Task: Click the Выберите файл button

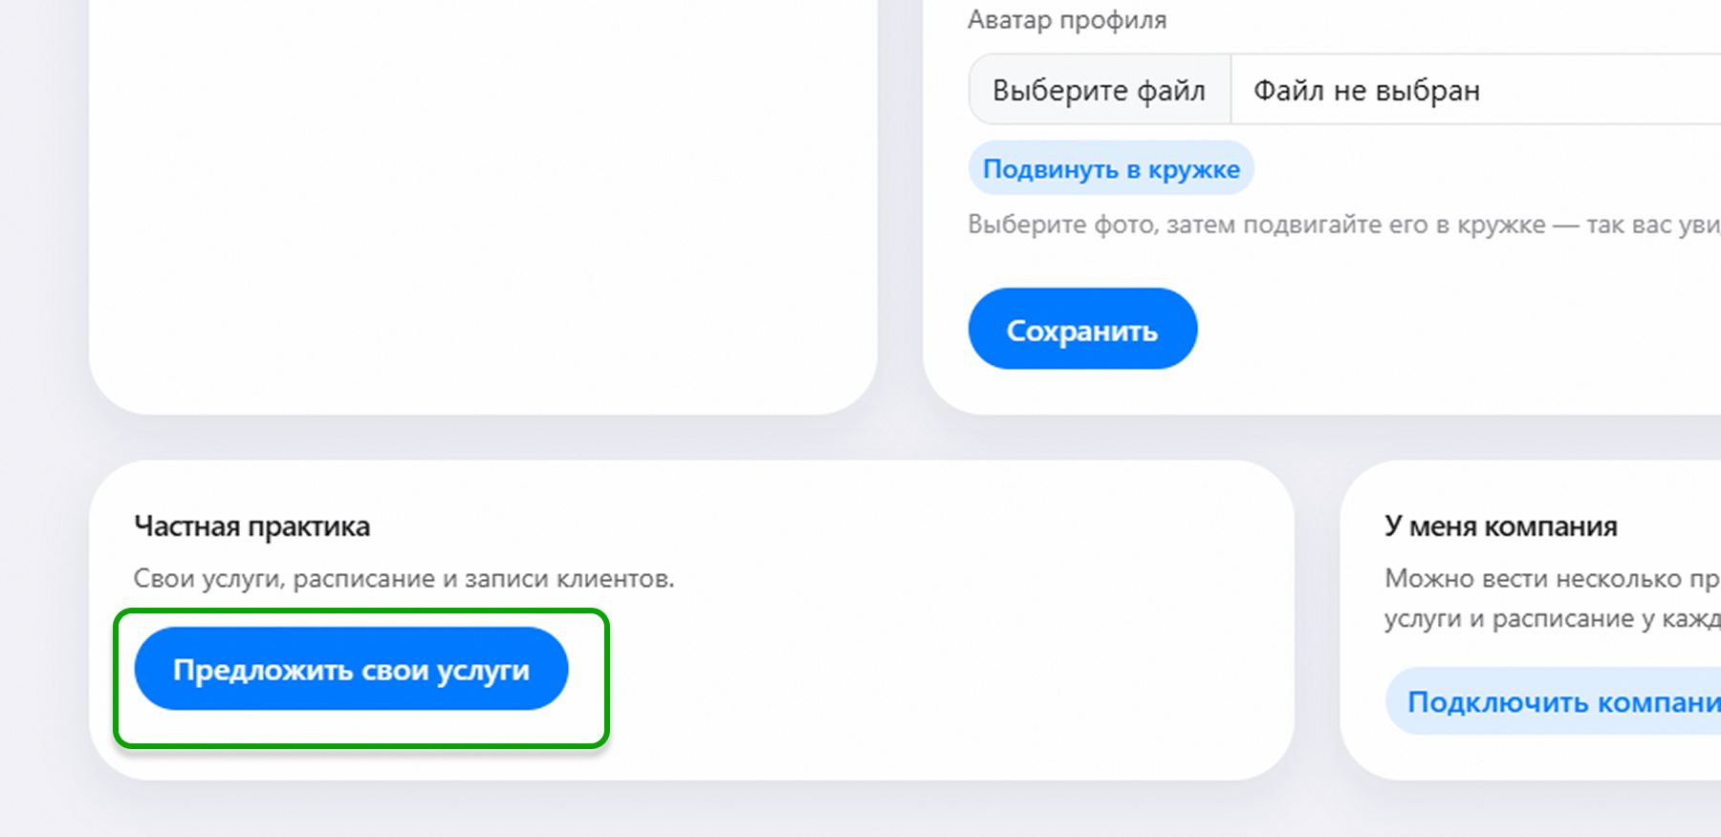Action: 1100,90
